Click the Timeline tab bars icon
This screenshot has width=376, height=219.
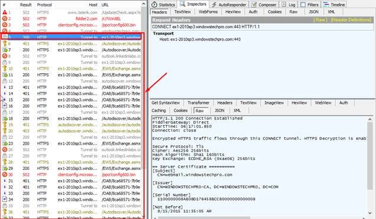tap(326, 4)
